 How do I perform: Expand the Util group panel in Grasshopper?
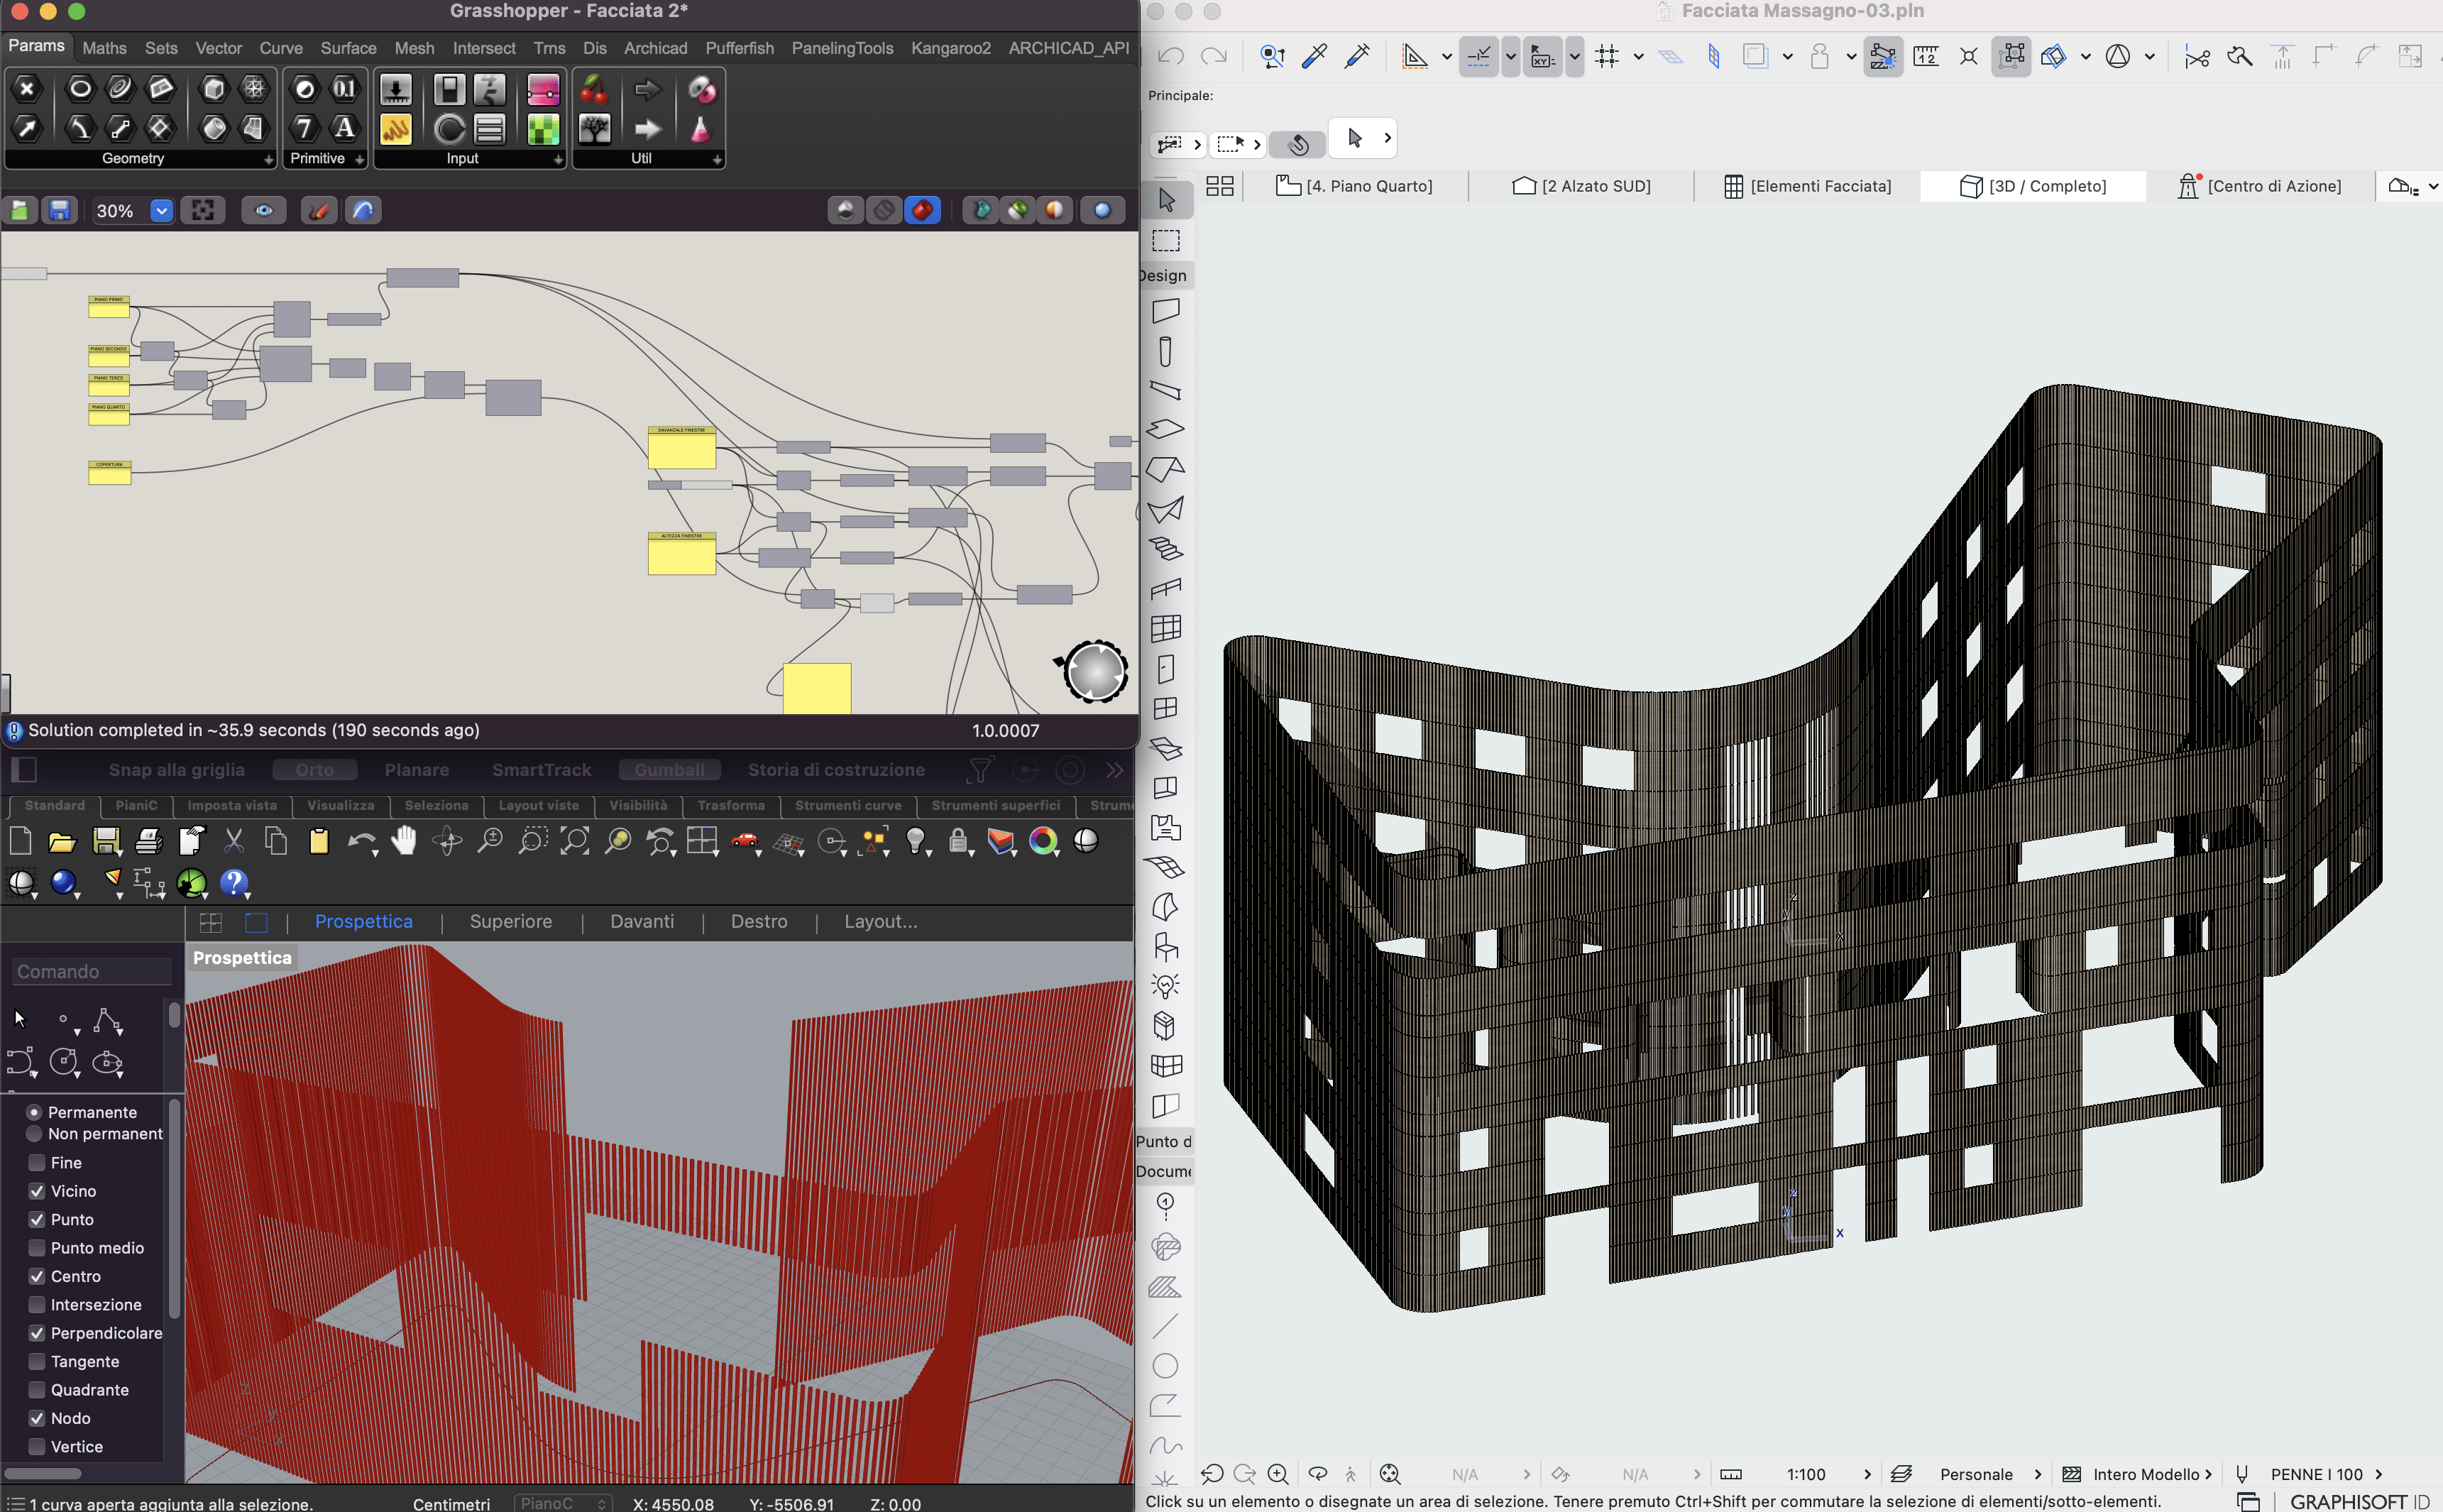tap(717, 159)
